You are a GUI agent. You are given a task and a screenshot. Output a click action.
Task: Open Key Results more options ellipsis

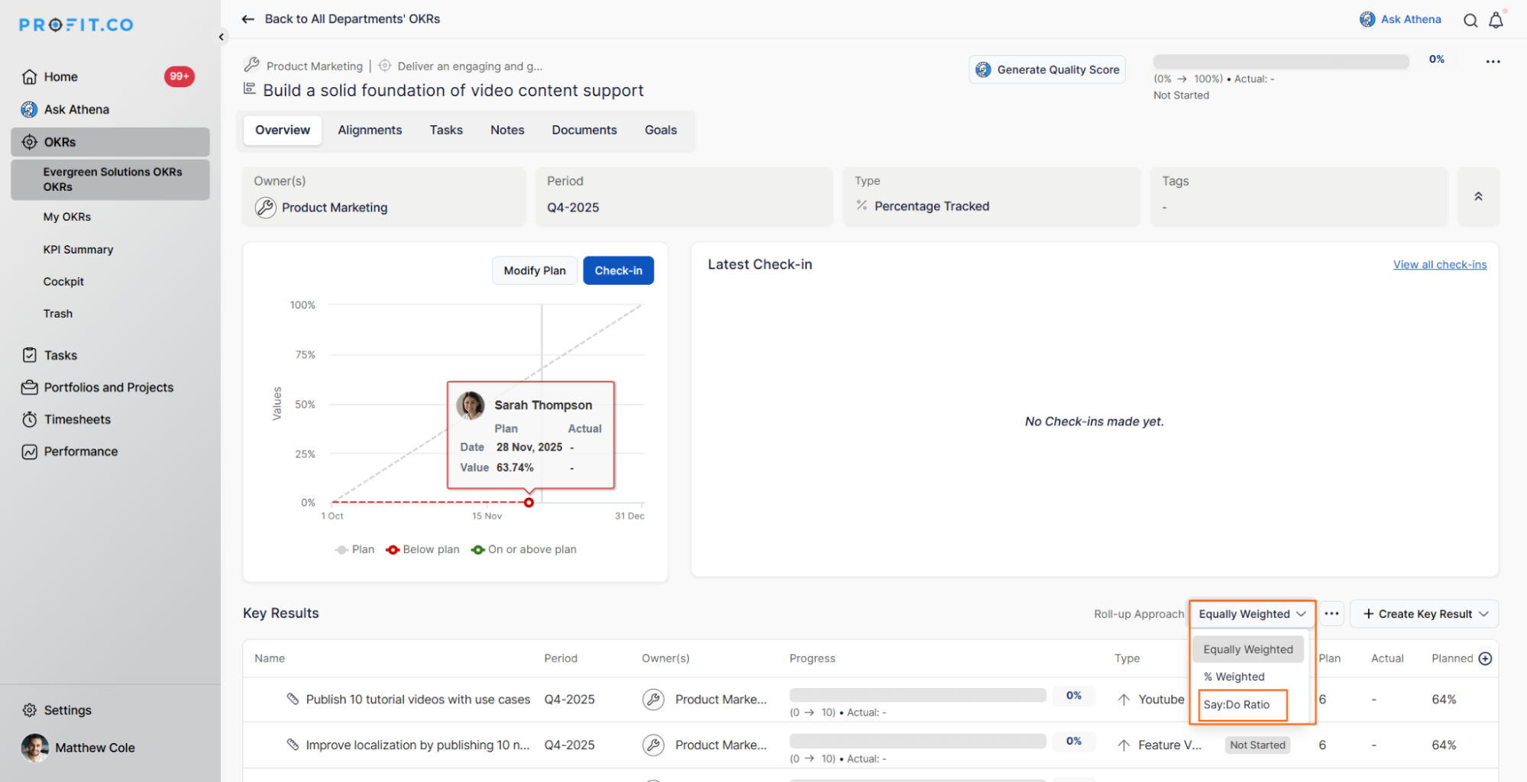[1331, 614]
